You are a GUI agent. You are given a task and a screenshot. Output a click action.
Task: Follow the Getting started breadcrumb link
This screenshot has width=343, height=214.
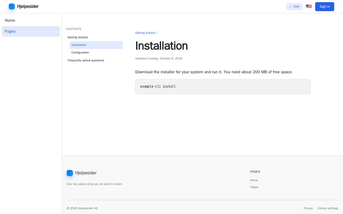pos(145,33)
